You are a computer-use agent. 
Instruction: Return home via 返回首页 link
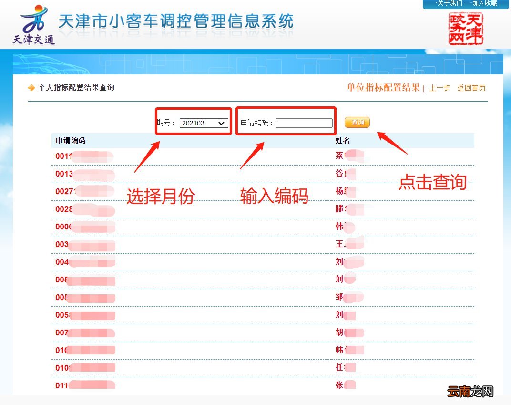point(471,88)
